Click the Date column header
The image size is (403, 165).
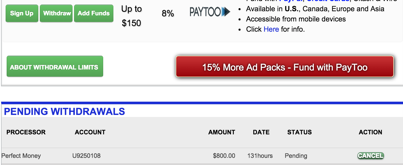click(261, 132)
